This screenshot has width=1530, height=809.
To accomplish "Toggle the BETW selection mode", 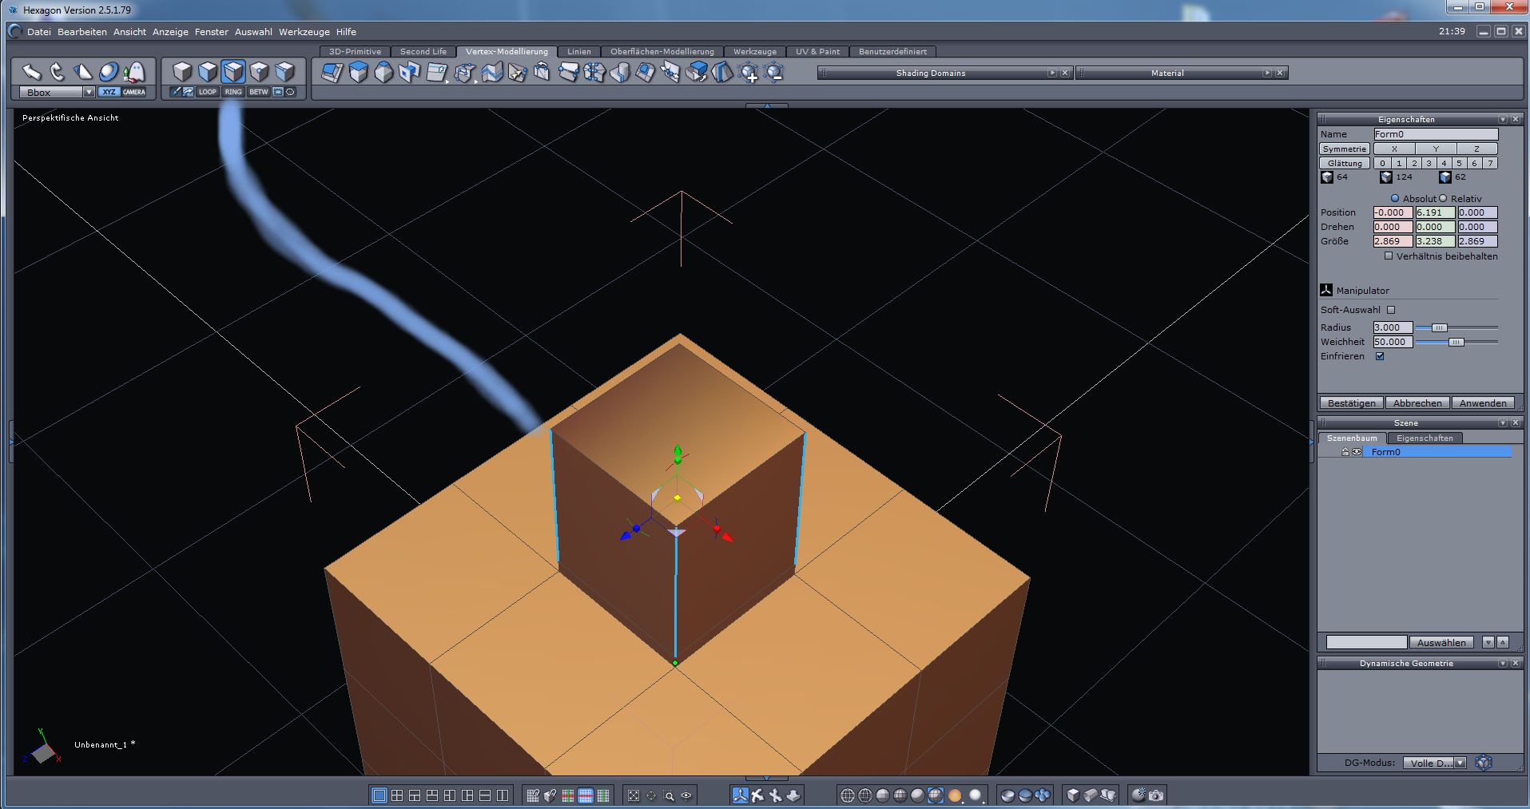I will [259, 92].
